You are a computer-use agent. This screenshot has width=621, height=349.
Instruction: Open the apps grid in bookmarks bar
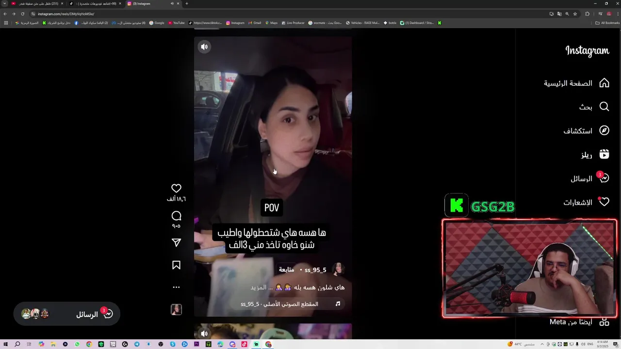(6, 23)
